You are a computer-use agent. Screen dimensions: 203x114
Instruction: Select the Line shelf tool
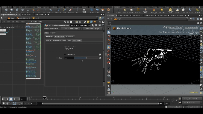39,10
